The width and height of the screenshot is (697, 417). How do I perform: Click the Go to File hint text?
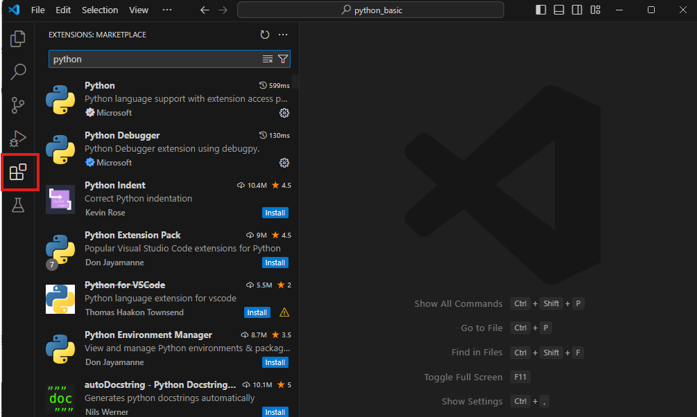[481, 328]
